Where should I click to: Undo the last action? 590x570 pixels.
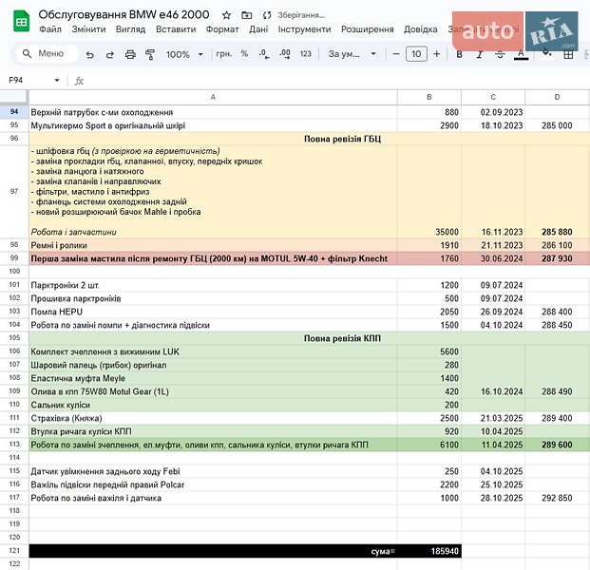(x=90, y=54)
